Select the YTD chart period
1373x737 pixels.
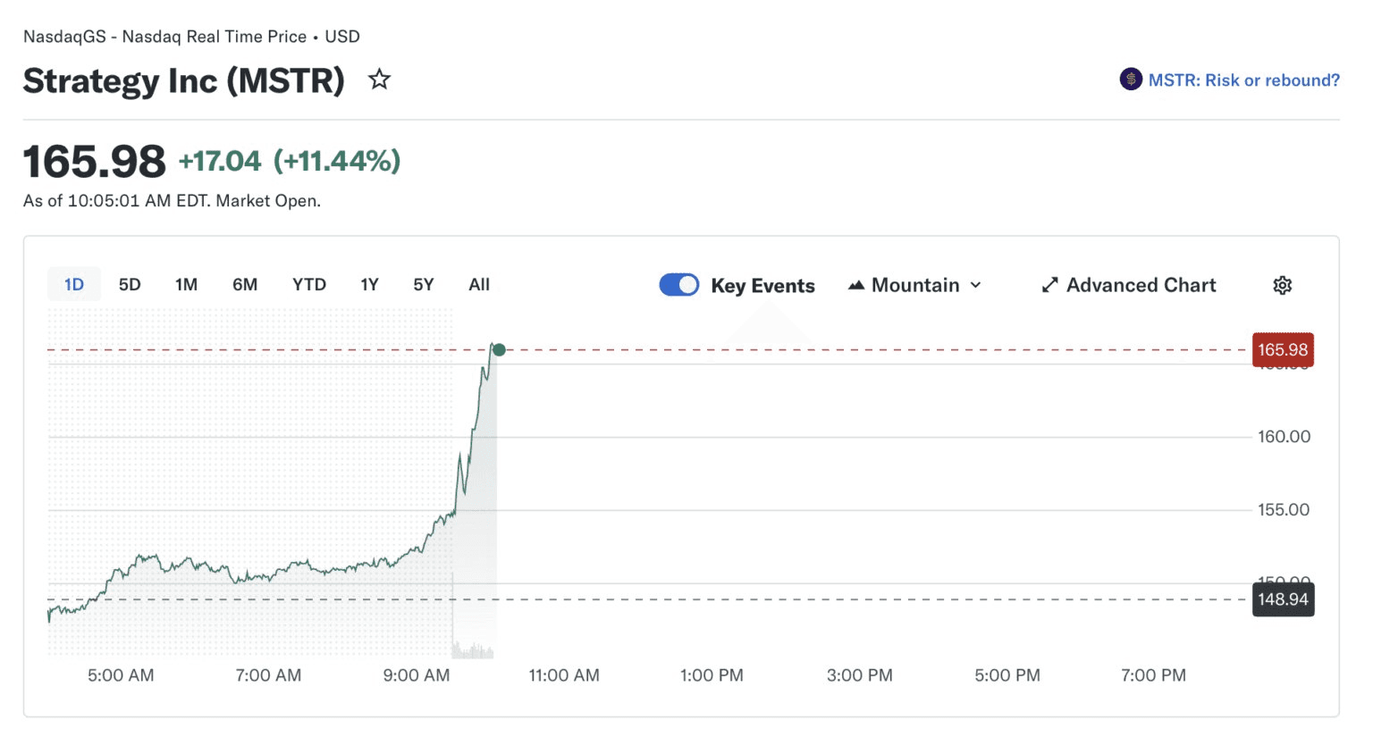(x=308, y=284)
